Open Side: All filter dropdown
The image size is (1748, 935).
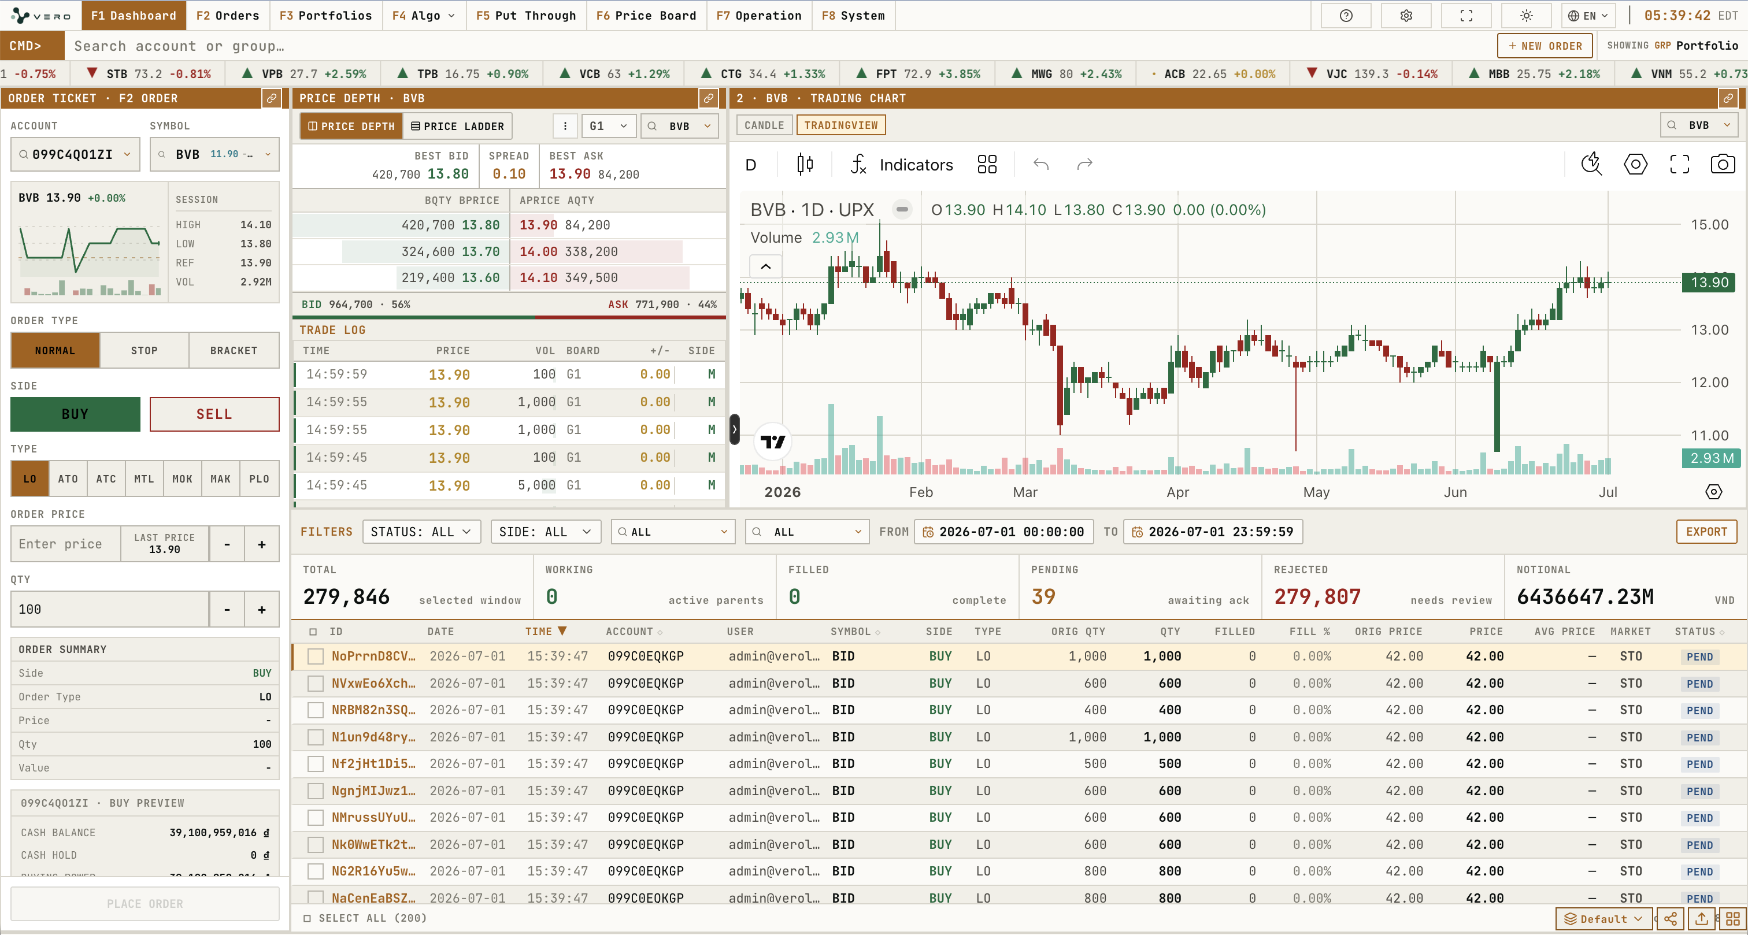(x=546, y=531)
